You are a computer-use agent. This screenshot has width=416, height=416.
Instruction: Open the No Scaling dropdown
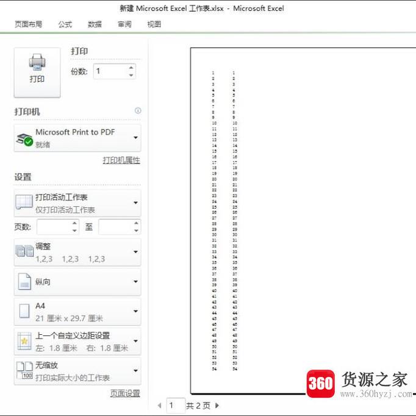(77, 371)
